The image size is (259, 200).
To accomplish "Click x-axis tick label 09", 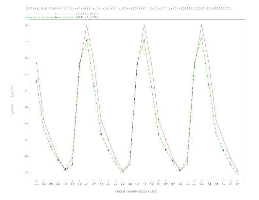I will pyautogui.click(x=58, y=184).
